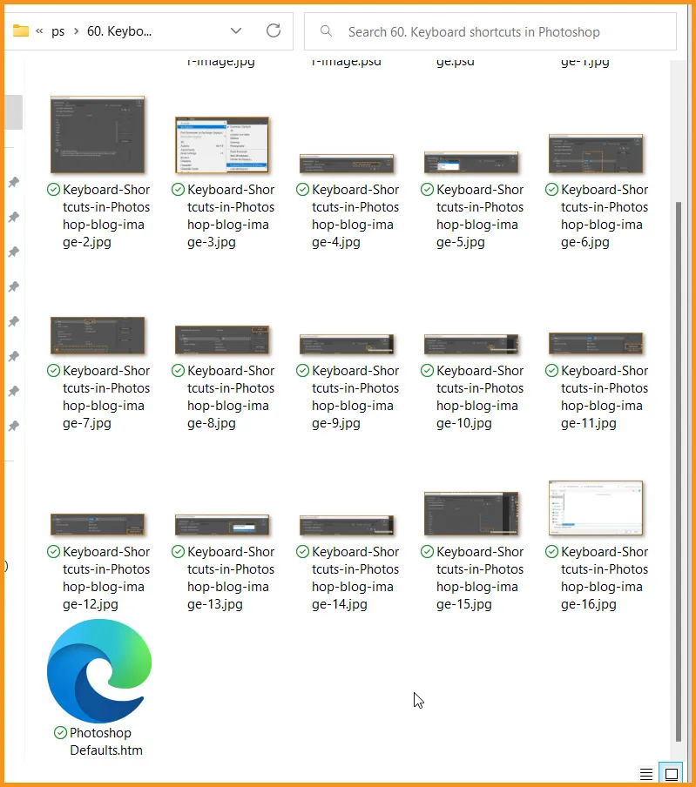
Task: Expand the address bar history dropdown
Action: pos(236,31)
